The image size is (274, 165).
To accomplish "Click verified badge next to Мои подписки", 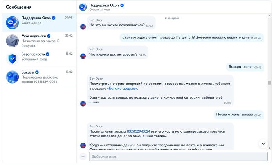I will click(x=49, y=36).
